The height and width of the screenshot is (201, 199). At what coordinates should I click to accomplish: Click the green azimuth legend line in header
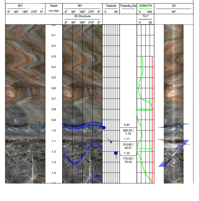point(146,9)
